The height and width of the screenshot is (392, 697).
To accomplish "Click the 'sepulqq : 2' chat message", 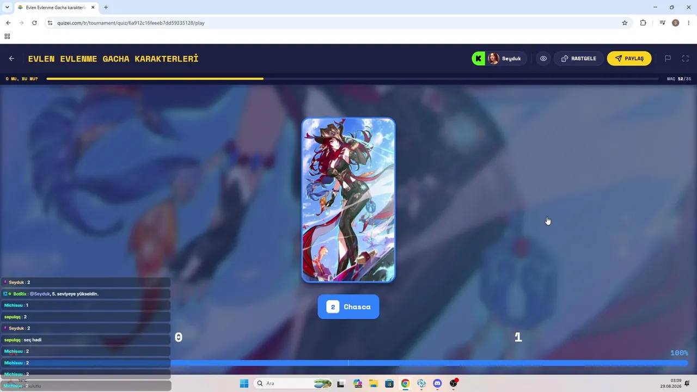I will click(x=86, y=317).
